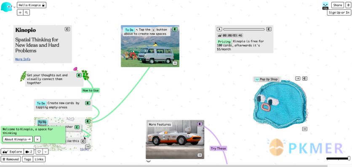352x167 pixels.
Task: Click connector icon on the audio Pricing card
Action: coord(269,29)
